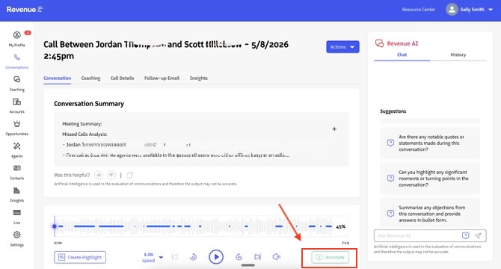This screenshot has width=501, height=269.
Task: Expand the conversation summary with plus
Action: (334, 129)
